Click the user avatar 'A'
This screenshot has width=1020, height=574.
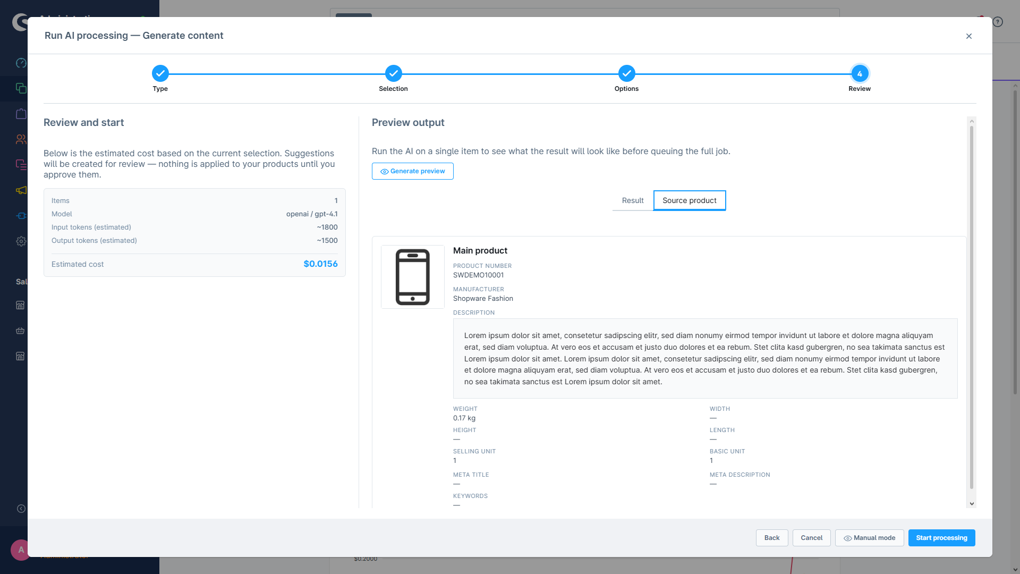pyautogui.click(x=20, y=550)
